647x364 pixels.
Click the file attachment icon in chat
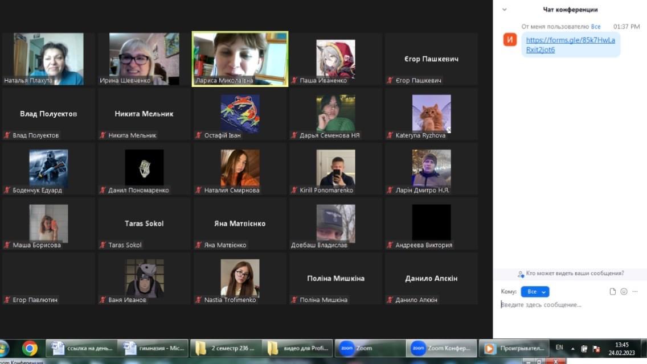[613, 292]
